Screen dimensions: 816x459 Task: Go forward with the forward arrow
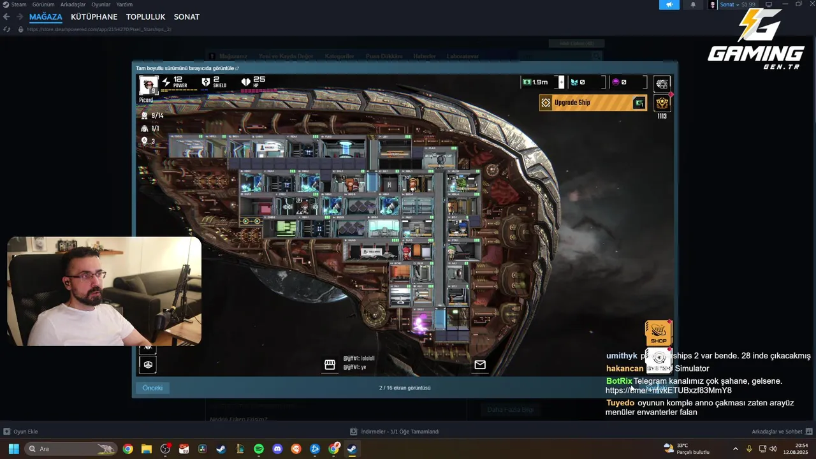20,17
